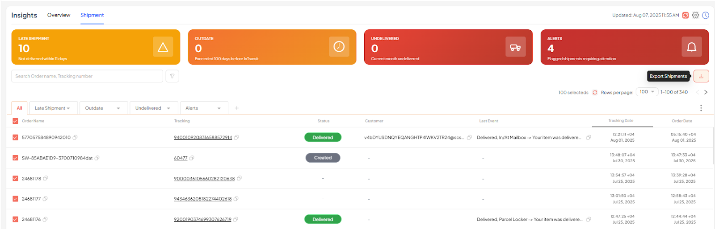Image resolution: width=715 pixels, height=229 pixels.
Task: Click the red refresh icon near Updated time
Action: click(685, 15)
